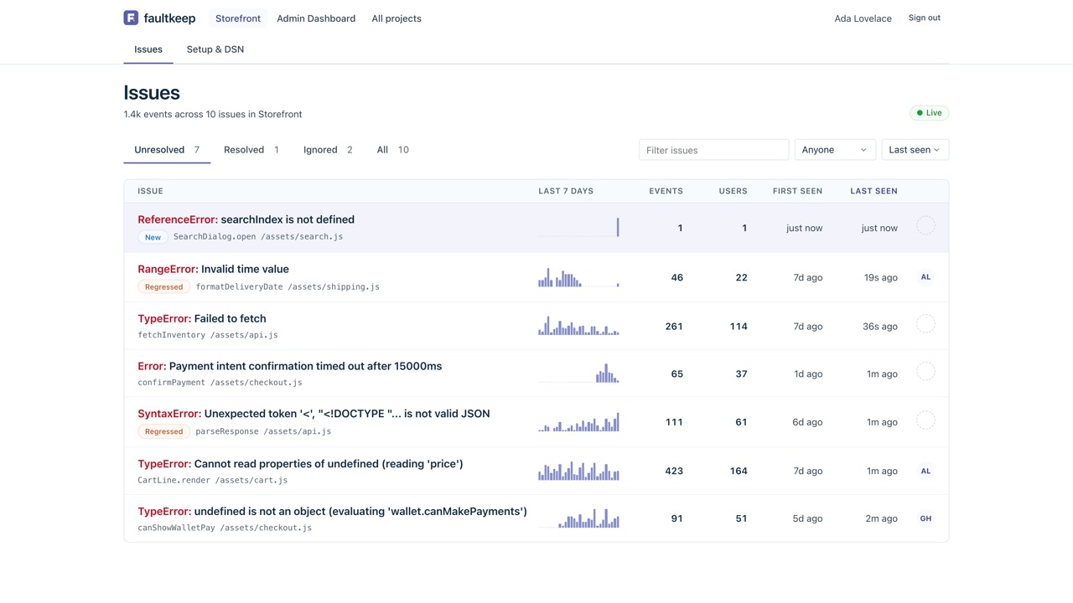Click the Regressed badge on SyntaxError row
1073x603 pixels.
coord(163,432)
